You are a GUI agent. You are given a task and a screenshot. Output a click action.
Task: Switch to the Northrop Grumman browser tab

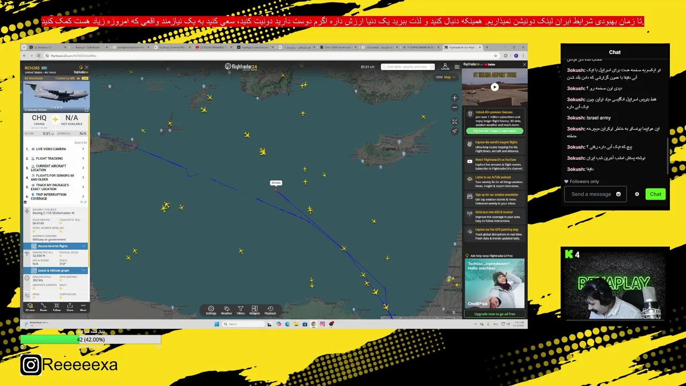click(x=172, y=47)
